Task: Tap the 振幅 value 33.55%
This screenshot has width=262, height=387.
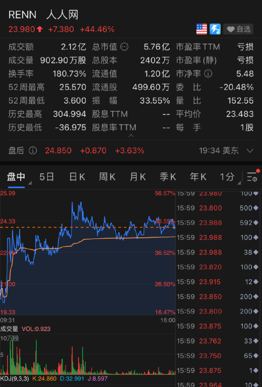Action: point(155,100)
